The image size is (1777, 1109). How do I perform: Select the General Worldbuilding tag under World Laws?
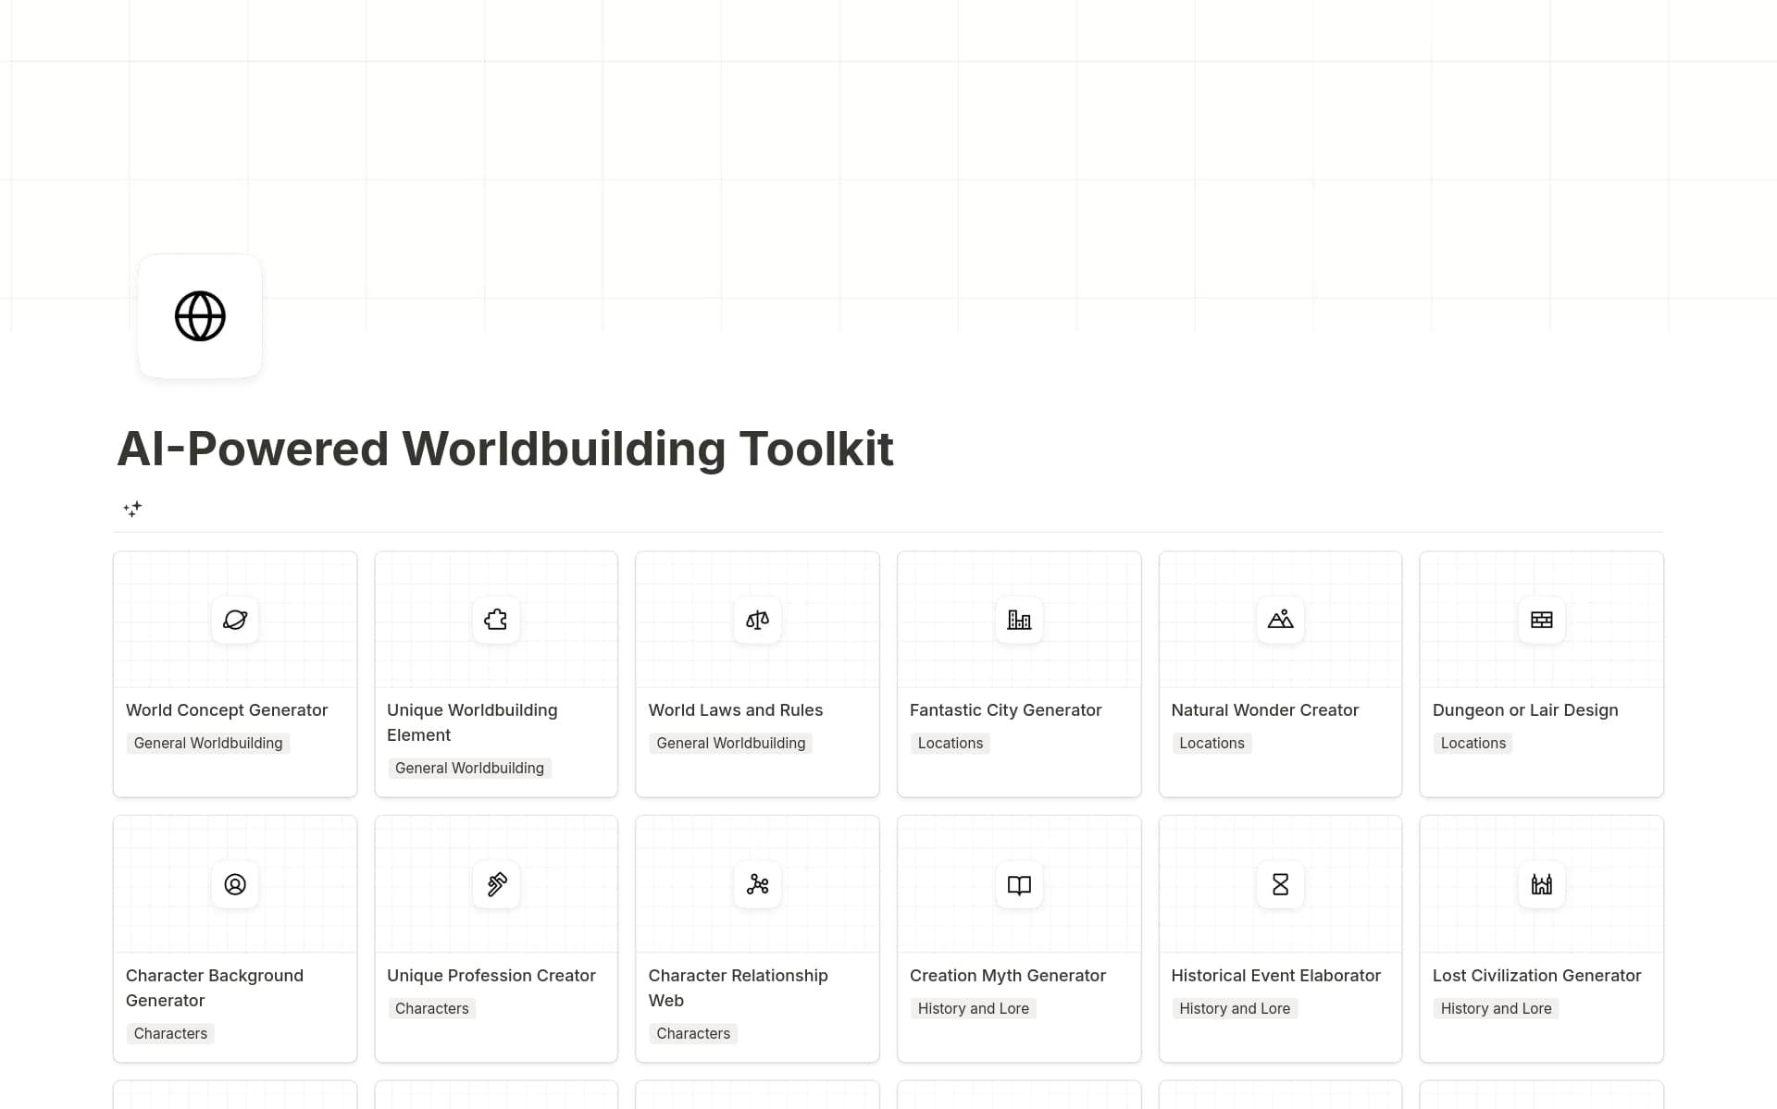[730, 743]
